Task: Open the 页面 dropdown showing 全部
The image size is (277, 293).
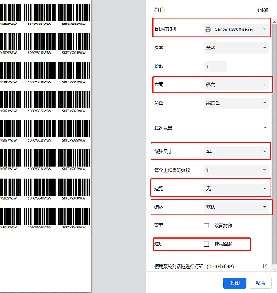Action: (236, 48)
